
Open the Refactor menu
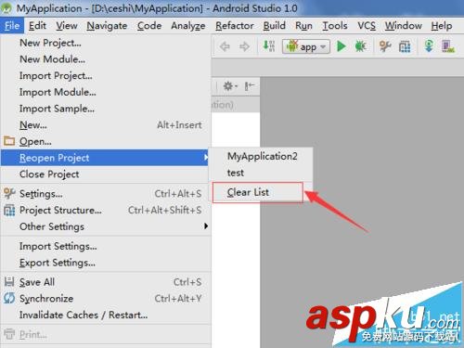tap(235, 26)
